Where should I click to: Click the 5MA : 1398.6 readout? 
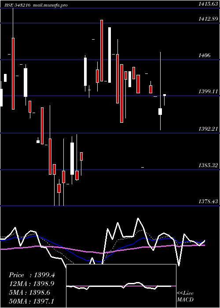click(29, 293)
